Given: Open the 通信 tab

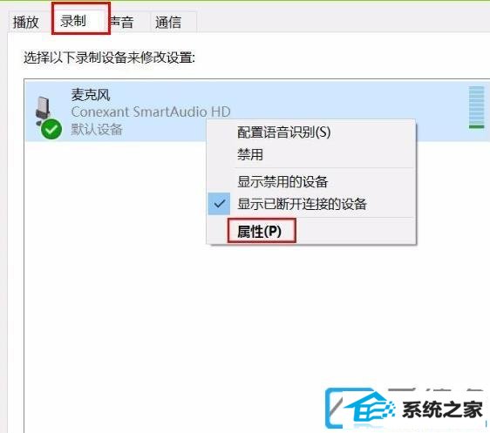Looking at the screenshot, I should (168, 22).
